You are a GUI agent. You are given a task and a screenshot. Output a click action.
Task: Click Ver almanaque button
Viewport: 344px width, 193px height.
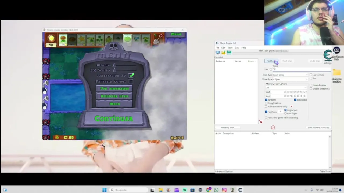[114, 88]
